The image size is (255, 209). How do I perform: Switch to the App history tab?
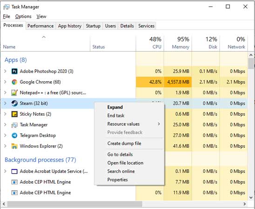pos(70,26)
